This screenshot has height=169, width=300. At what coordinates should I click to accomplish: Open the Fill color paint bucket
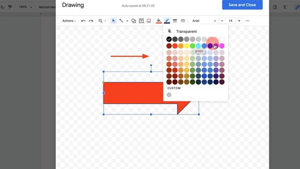click(x=159, y=21)
